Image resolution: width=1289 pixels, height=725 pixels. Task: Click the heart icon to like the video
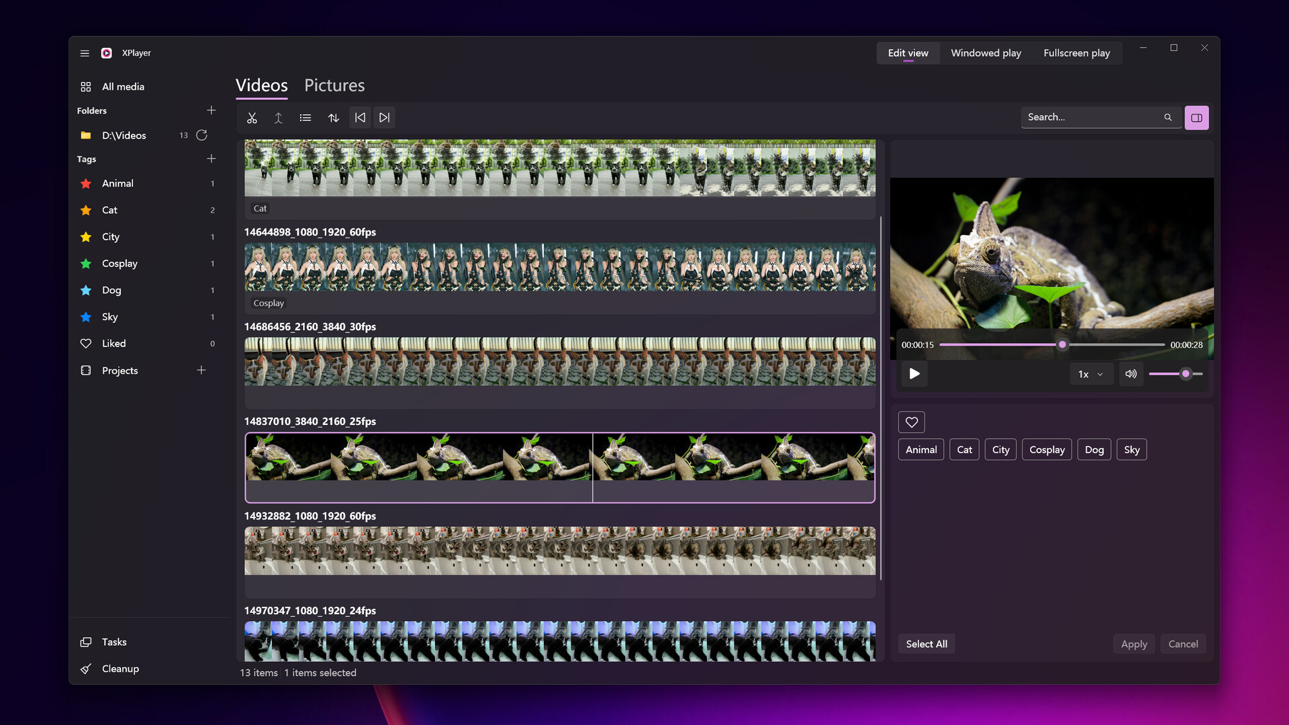[912, 422]
